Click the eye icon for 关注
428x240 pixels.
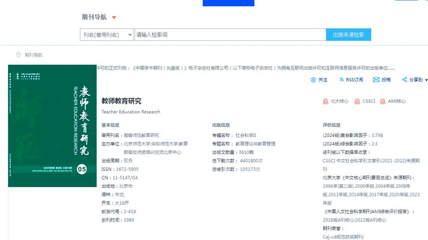coord(313,80)
